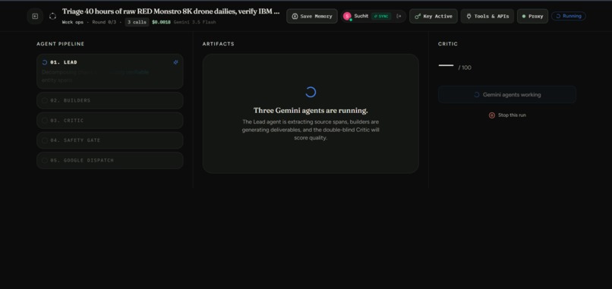
Task: Click the status circle on the 05. Google Dispatch step
Action: tap(45, 160)
